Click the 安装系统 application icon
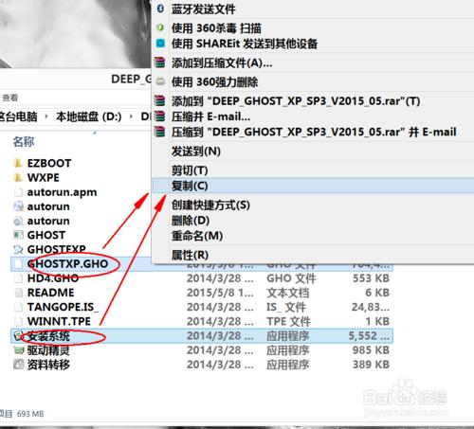Viewport: 474px width, 429px height. 18,336
